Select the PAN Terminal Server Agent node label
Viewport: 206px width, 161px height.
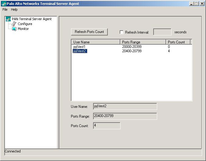32,19
